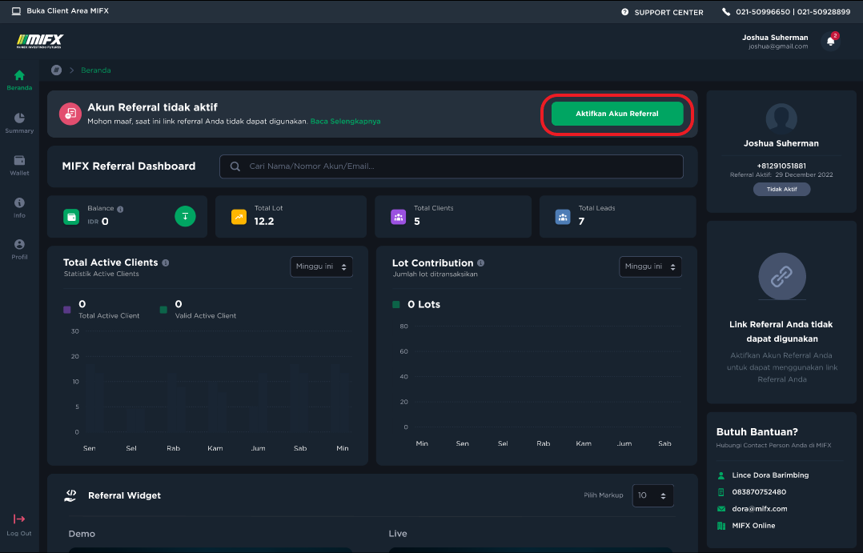
Task: Click the monitor icon beside Buka Client Area
Action: (x=17, y=11)
